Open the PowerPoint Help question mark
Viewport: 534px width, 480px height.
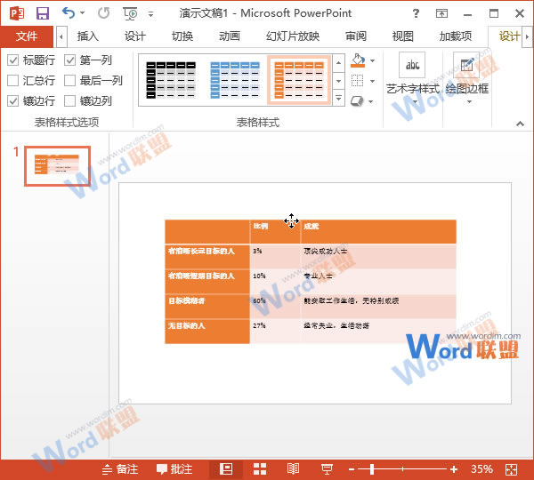416,13
